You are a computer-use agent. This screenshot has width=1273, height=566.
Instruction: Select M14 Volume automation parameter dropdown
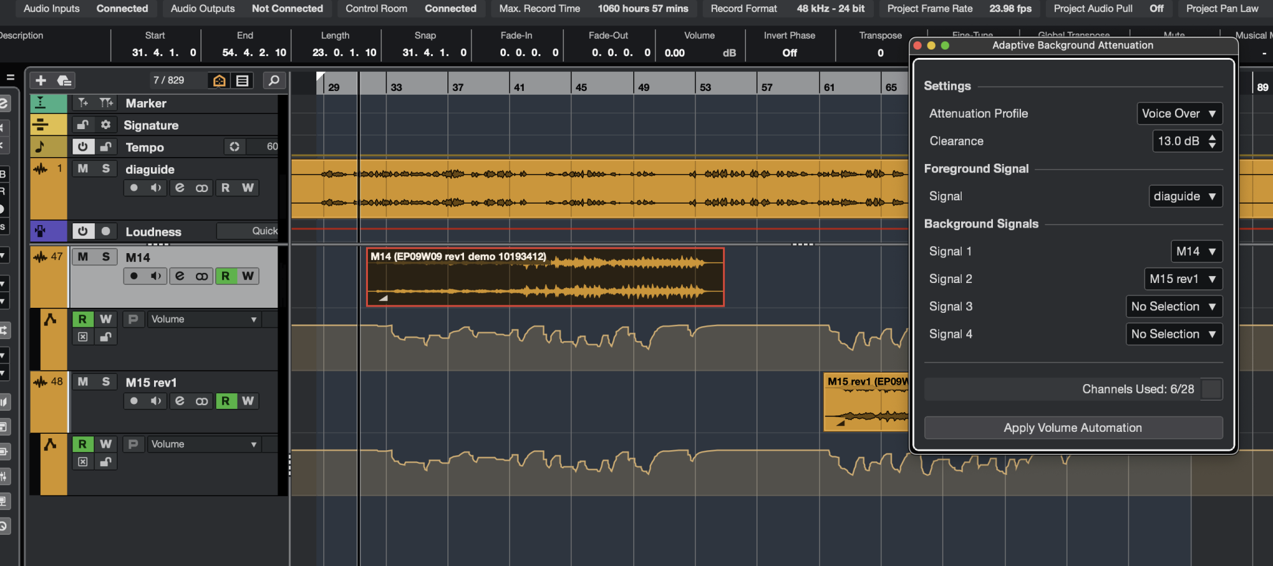coord(204,319)
